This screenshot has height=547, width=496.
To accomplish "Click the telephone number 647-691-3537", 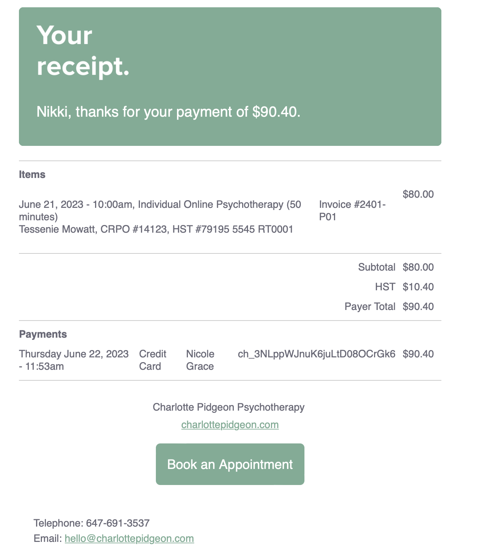I will tap(118, 523).
